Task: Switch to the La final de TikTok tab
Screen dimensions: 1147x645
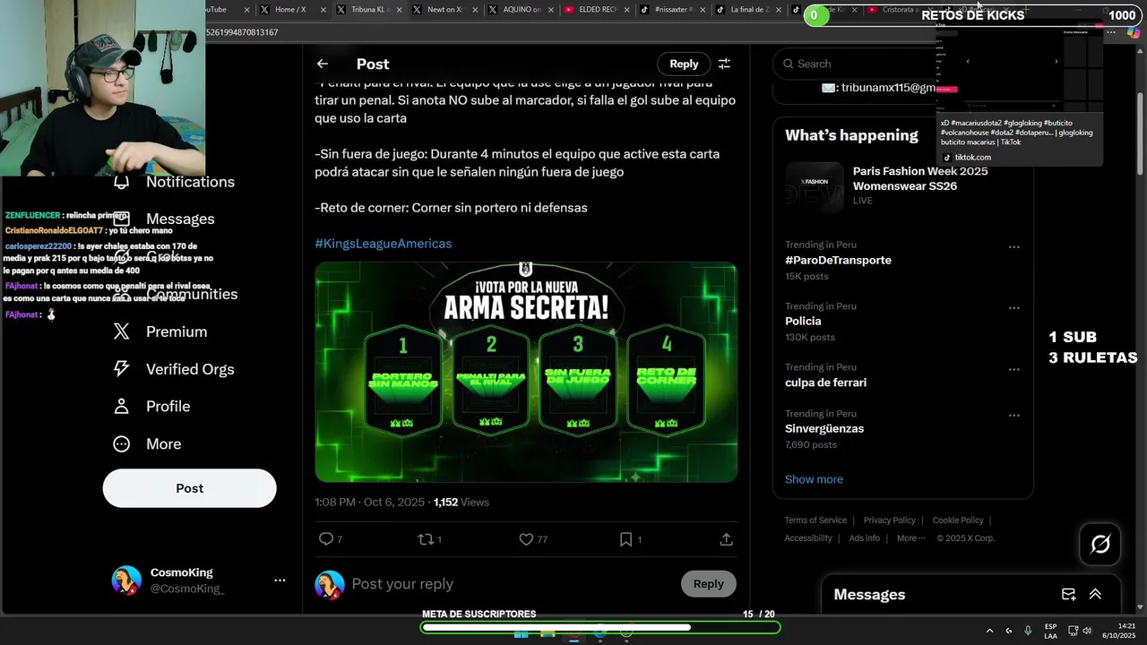Action: coord(749,10)
